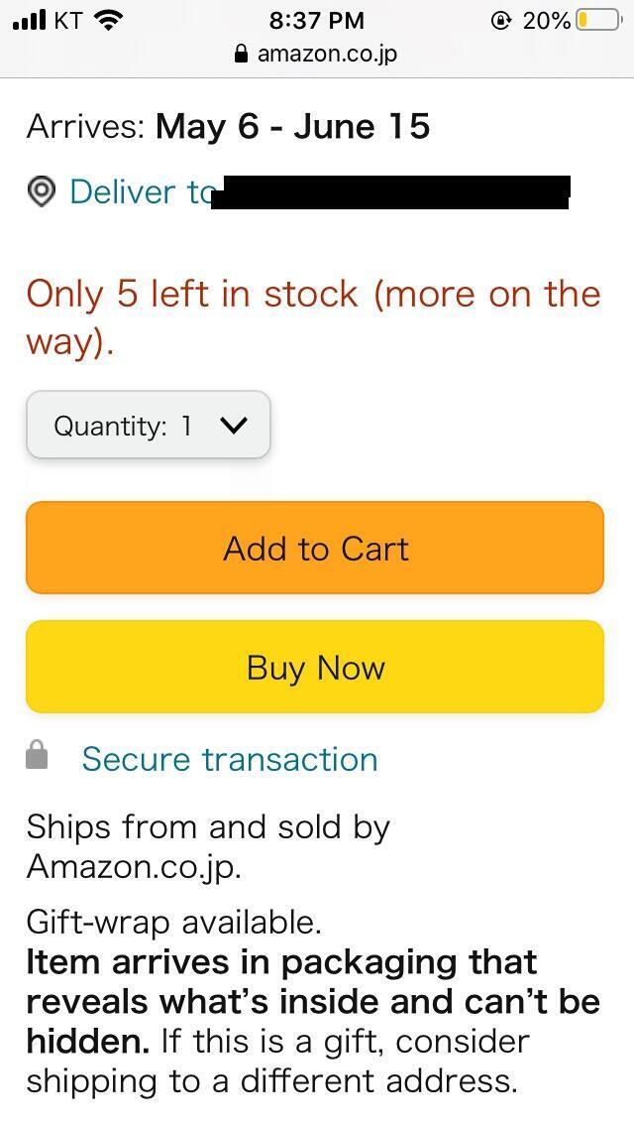This screenshot has width=634, height=1127.
Task: Tap the Gift-wrap available text
Action: [x=174, y=923]
